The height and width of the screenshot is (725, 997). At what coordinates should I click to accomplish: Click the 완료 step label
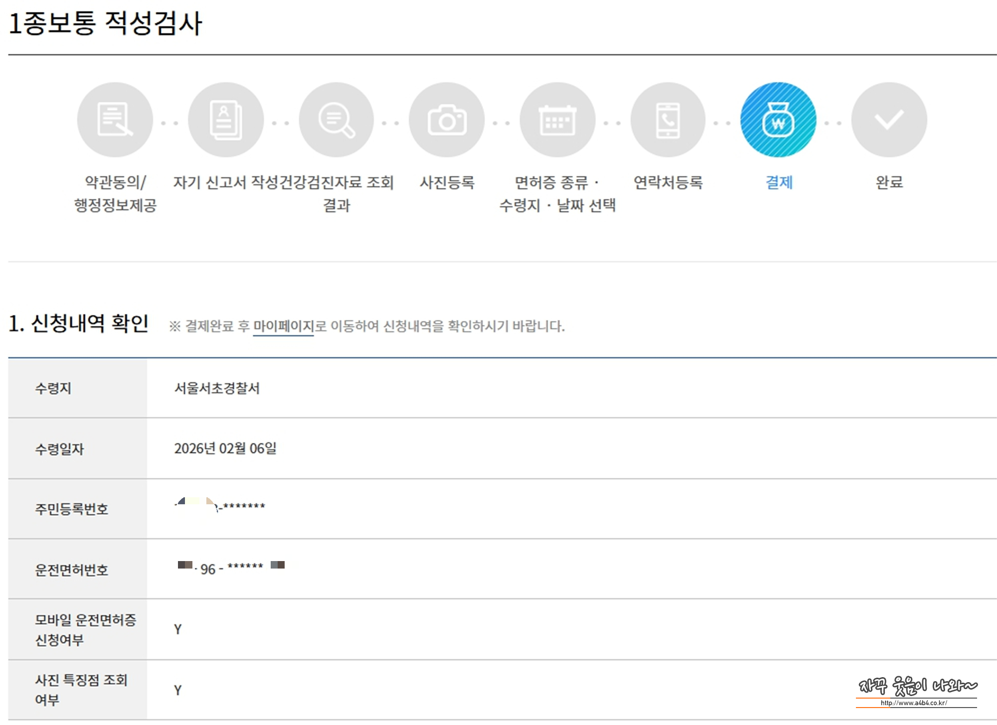point(889,182)
